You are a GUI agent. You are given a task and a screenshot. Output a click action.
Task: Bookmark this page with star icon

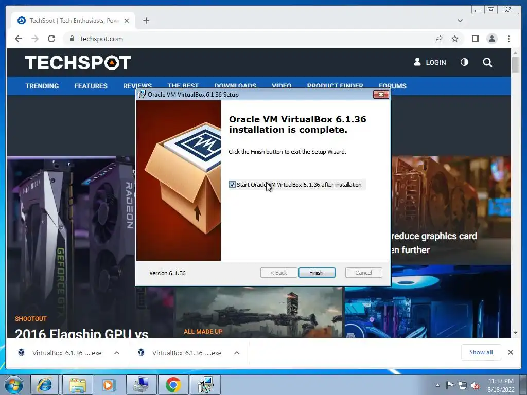pyautogui.click(x=455, y=39)
